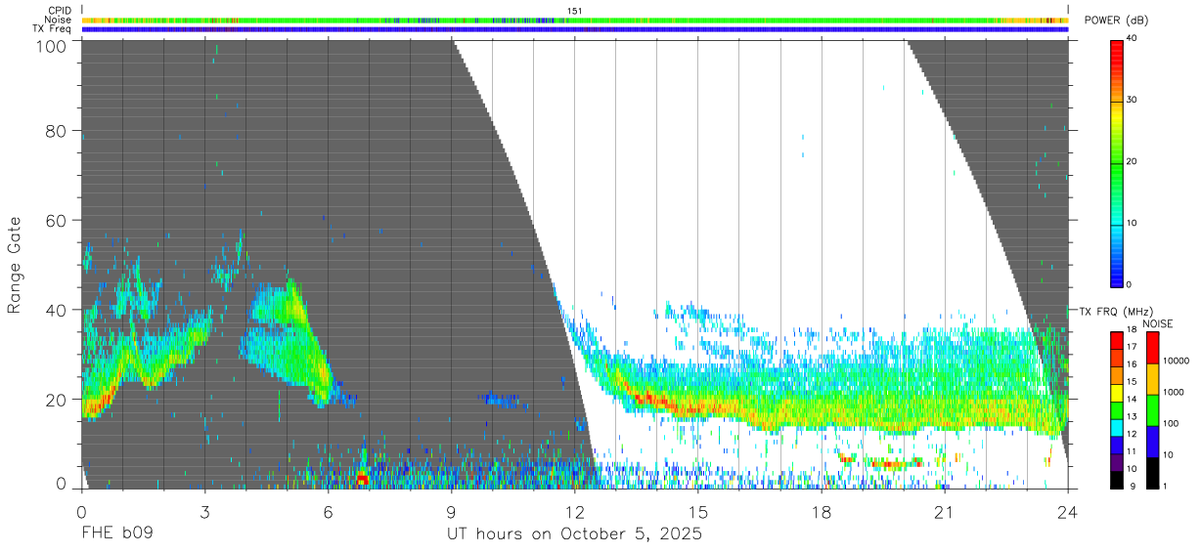Click the top noise color strip
This screenshot has width=1201, height=554.
pos(574,20)
